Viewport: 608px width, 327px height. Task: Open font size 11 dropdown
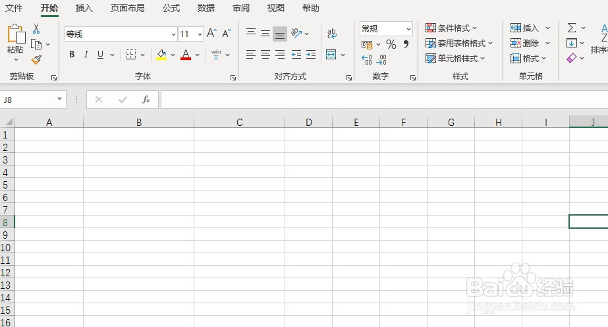200,34
